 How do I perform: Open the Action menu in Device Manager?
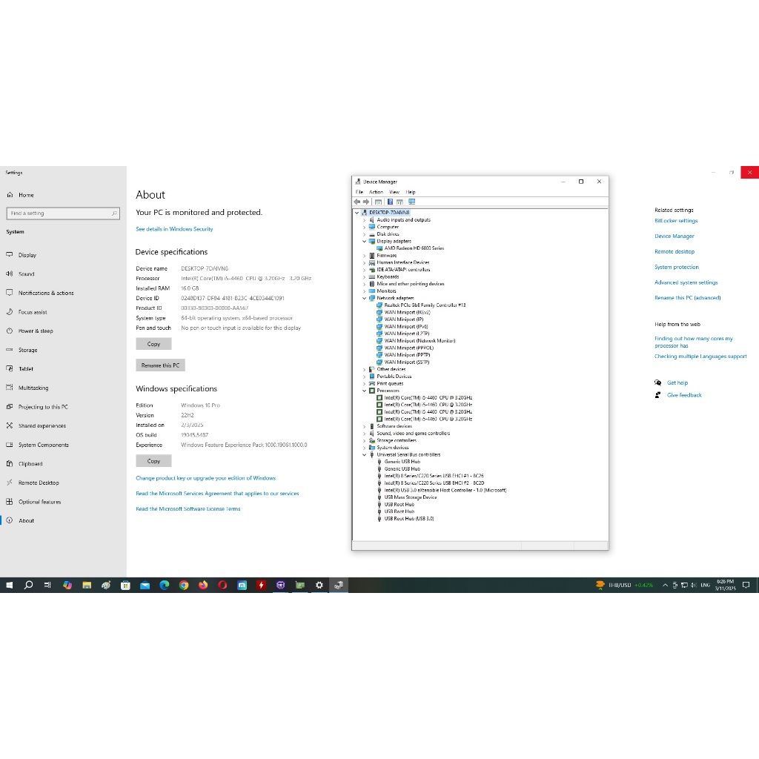(377, 192)
